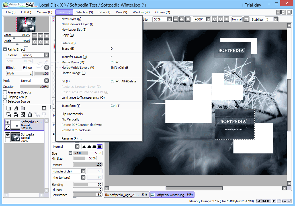Screen dimensions: 295x206
Task: Click the horizontal canvas scrollbar thumb
Action: (194, 188)
